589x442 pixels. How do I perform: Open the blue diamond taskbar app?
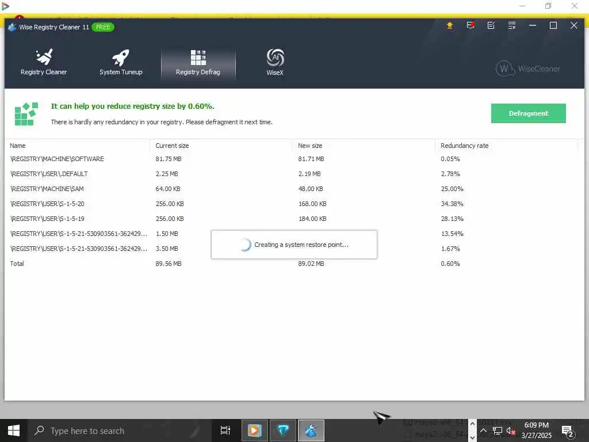click(x=283, y=430)
